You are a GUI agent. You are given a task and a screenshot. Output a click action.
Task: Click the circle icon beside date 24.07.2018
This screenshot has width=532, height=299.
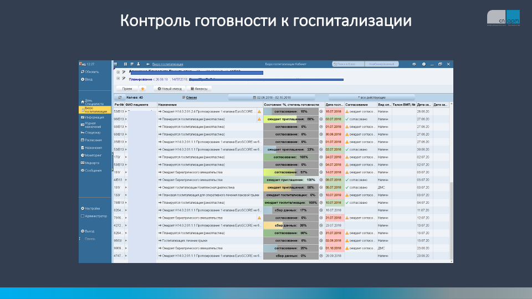(x=321, y=157)
